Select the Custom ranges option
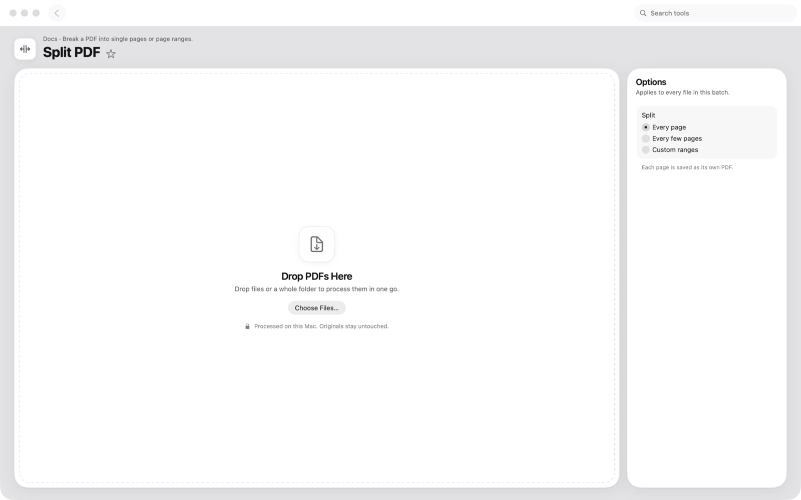Image resolution: width=801 pixels, height=500 pixels. (670, 149)
